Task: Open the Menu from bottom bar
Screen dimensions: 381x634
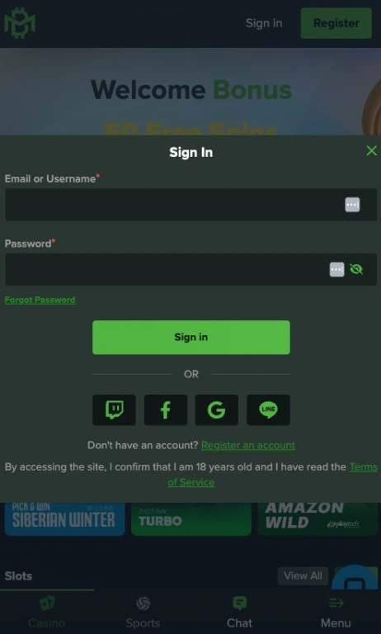Action: 336,612
